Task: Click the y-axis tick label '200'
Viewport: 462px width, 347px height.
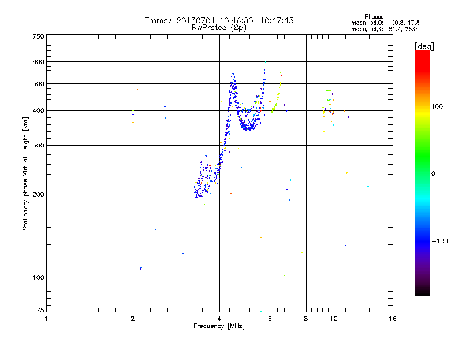Action: click(x=39, y=194)
